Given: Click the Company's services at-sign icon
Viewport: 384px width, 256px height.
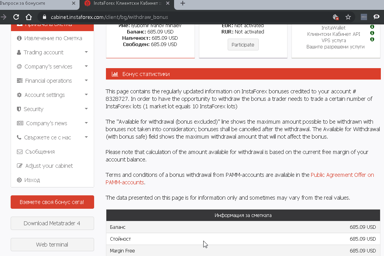Looking at the screenshot, I should click(x=19, y=67).
